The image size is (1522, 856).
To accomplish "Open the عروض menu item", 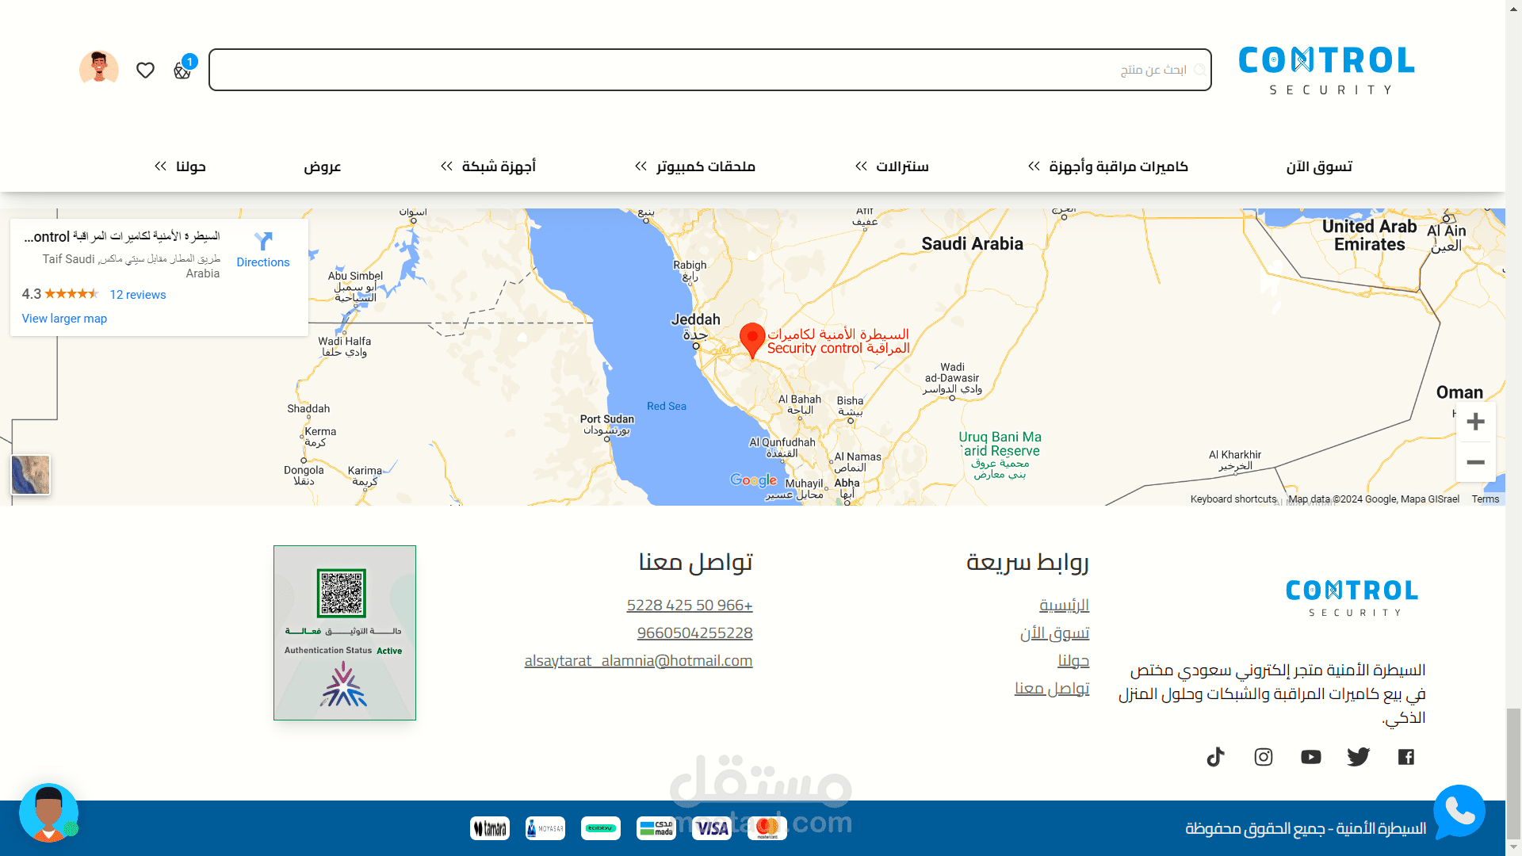I will tap(322, 166).
